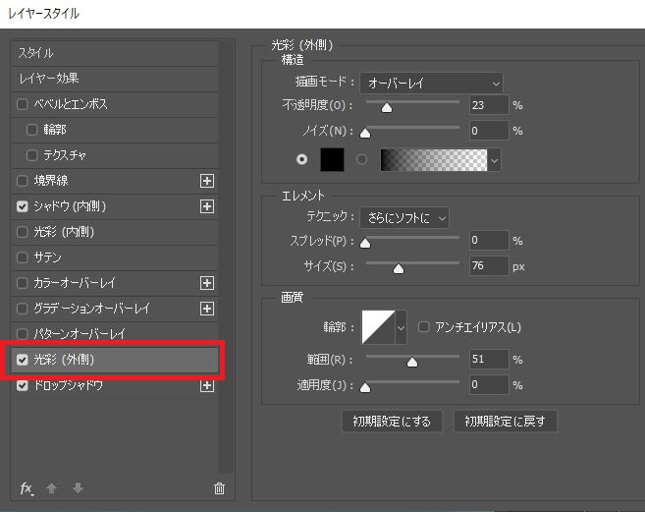Click the effects list vertical scrollbar
This screenshot has height=512, width=645.
pos(226,257)
